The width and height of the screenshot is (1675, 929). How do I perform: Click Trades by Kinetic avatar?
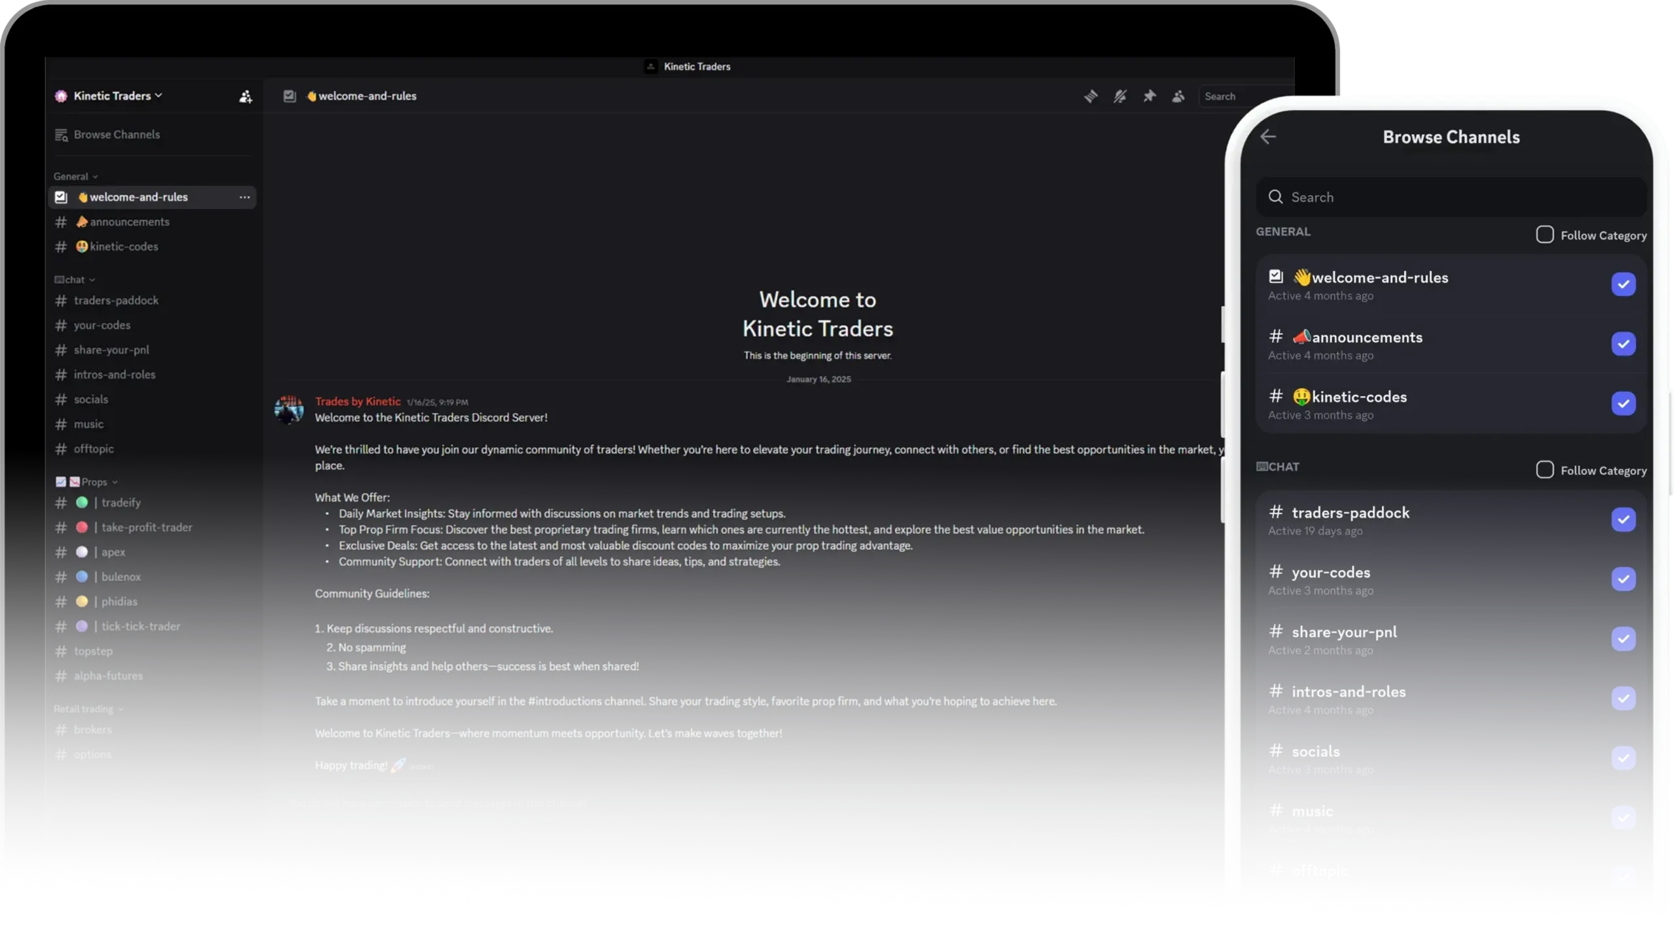click(289, 410)
